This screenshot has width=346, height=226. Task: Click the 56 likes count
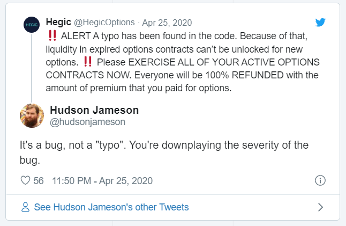39,181
